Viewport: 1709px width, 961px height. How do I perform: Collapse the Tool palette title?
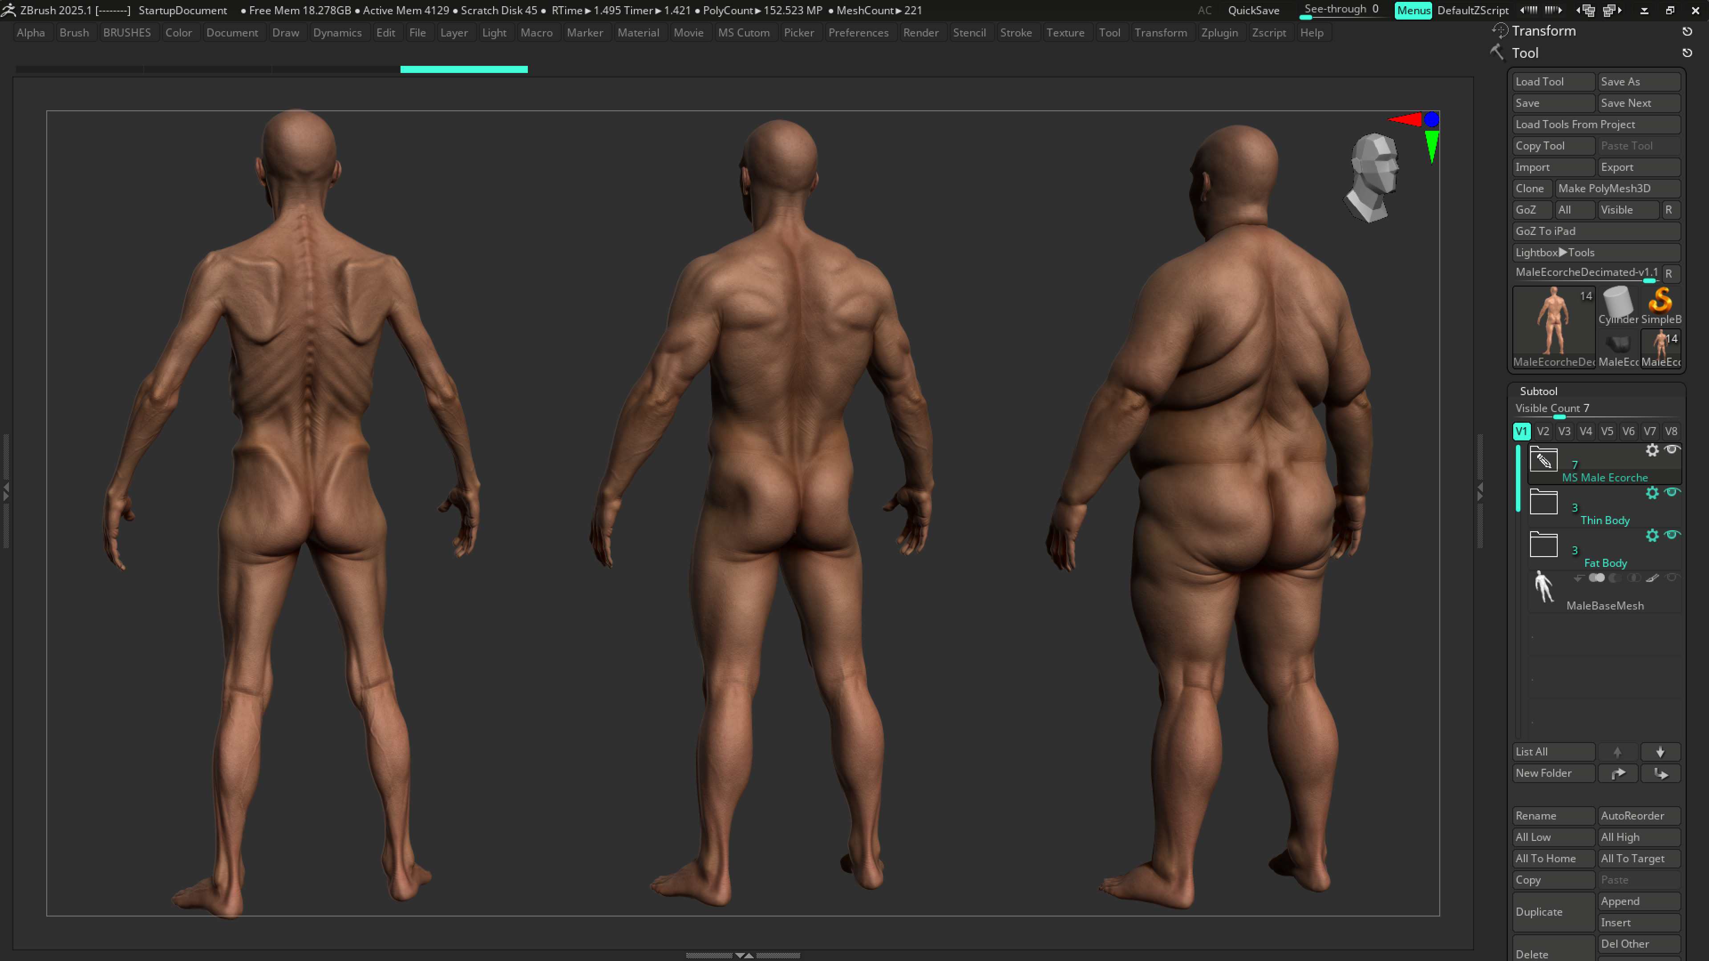(1525, 53)
